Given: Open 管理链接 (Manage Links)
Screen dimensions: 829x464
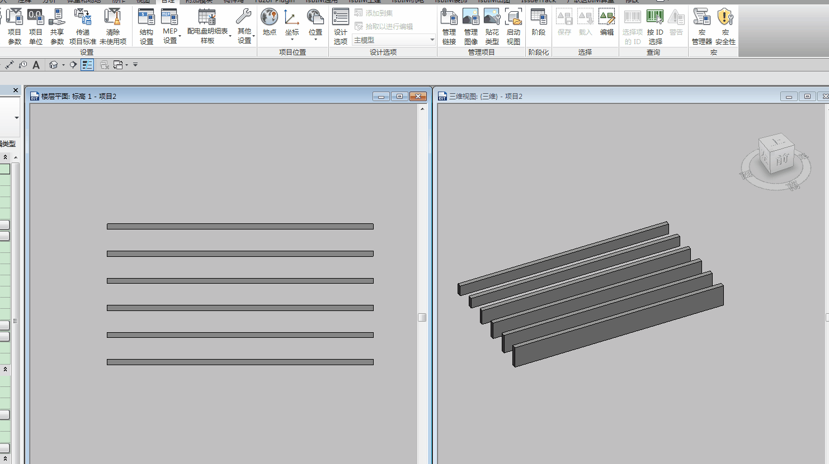Looking at the screenshot, I should coord(449,26).
